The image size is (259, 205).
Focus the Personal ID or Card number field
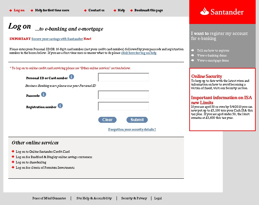(x=124, y=77)
